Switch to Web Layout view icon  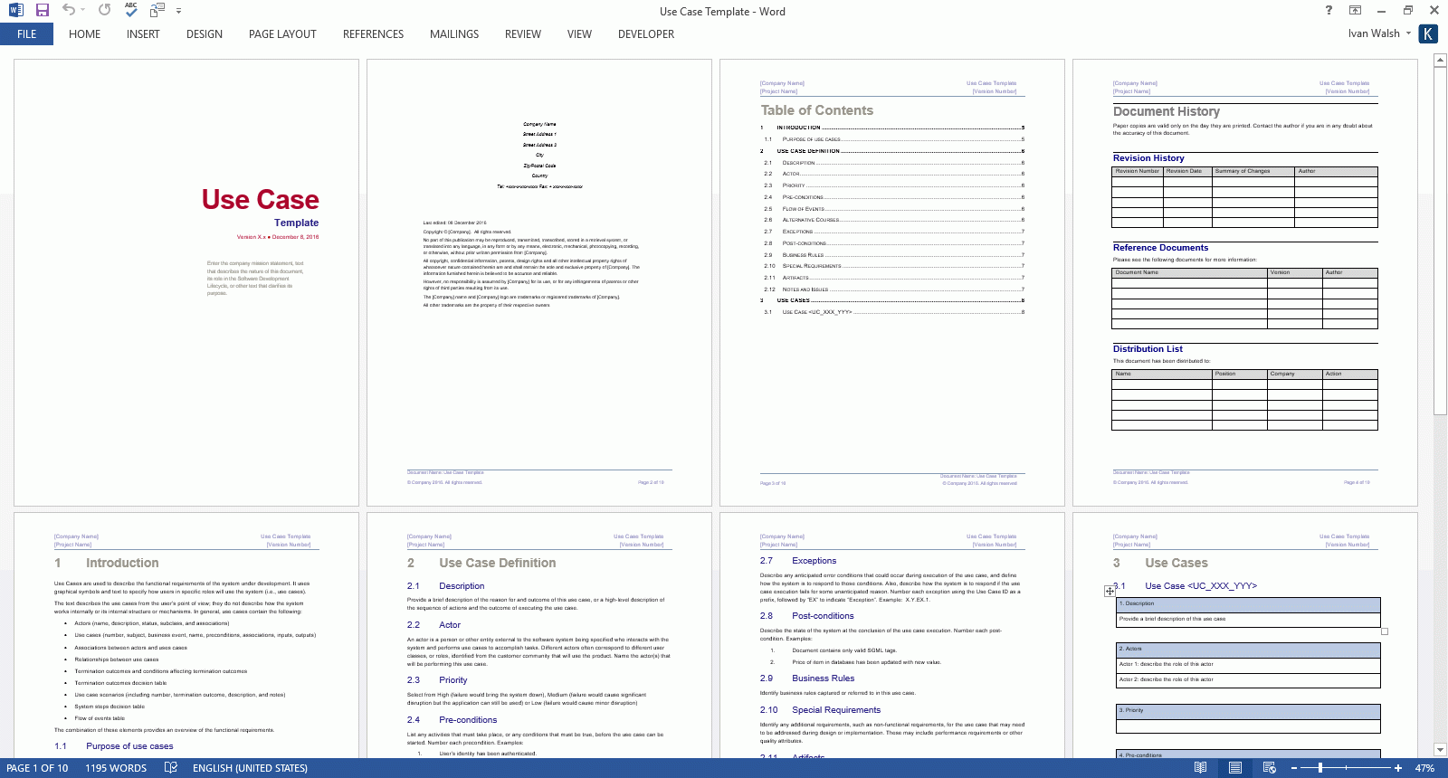point(1270,768)
